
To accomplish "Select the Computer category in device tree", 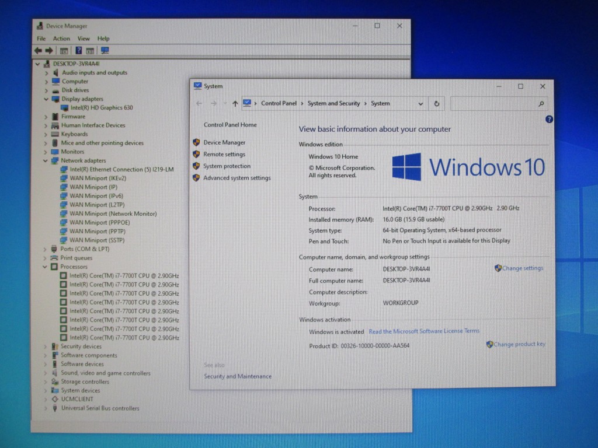I will click(x=75, y=82).
